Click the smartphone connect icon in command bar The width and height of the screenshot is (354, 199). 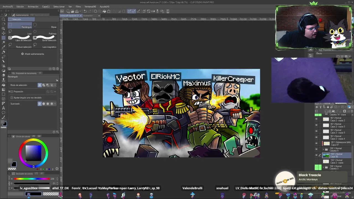[x=168, y=11]
